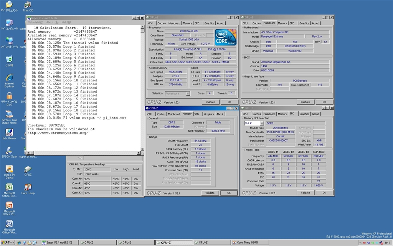This screenshot has width=393, height=246.
Task: Open the Processor #1 selection dropdown
Action: click(188, 93)
